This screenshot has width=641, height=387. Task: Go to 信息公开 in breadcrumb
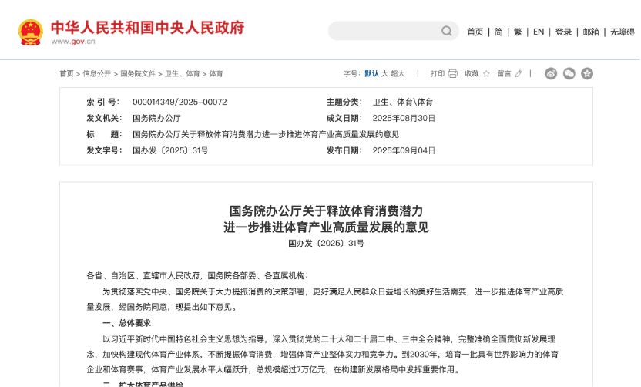[x=97, y=74]
